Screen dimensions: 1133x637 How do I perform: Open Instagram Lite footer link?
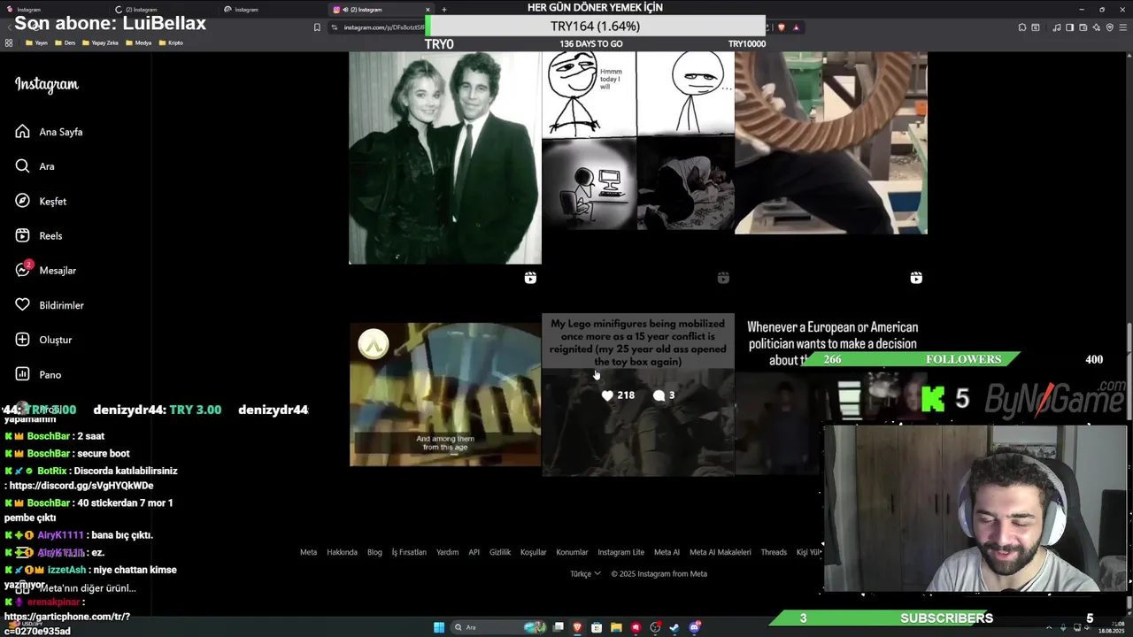(x=620, y=552)
